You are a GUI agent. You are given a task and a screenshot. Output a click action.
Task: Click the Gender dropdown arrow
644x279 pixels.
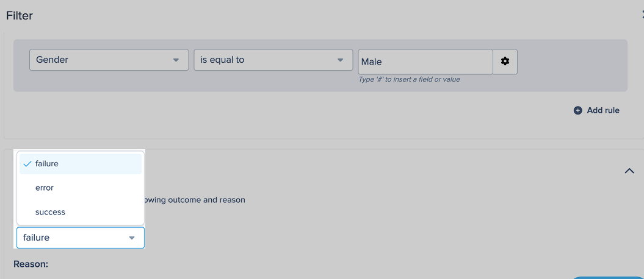176,60
